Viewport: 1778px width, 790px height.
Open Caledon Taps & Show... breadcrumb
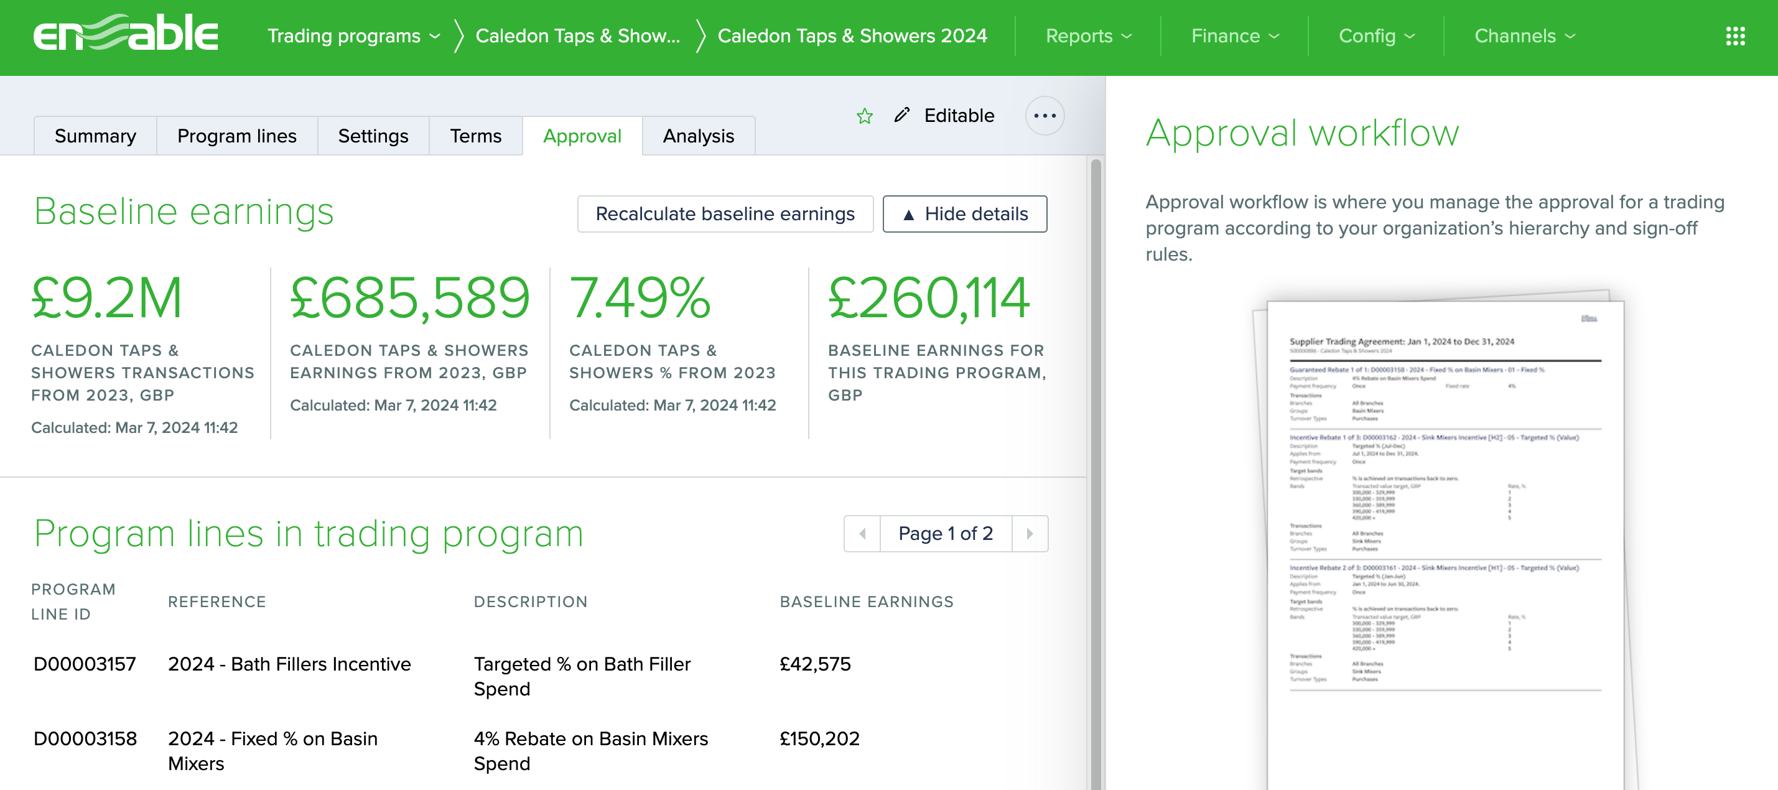click(x=578, y=36)
